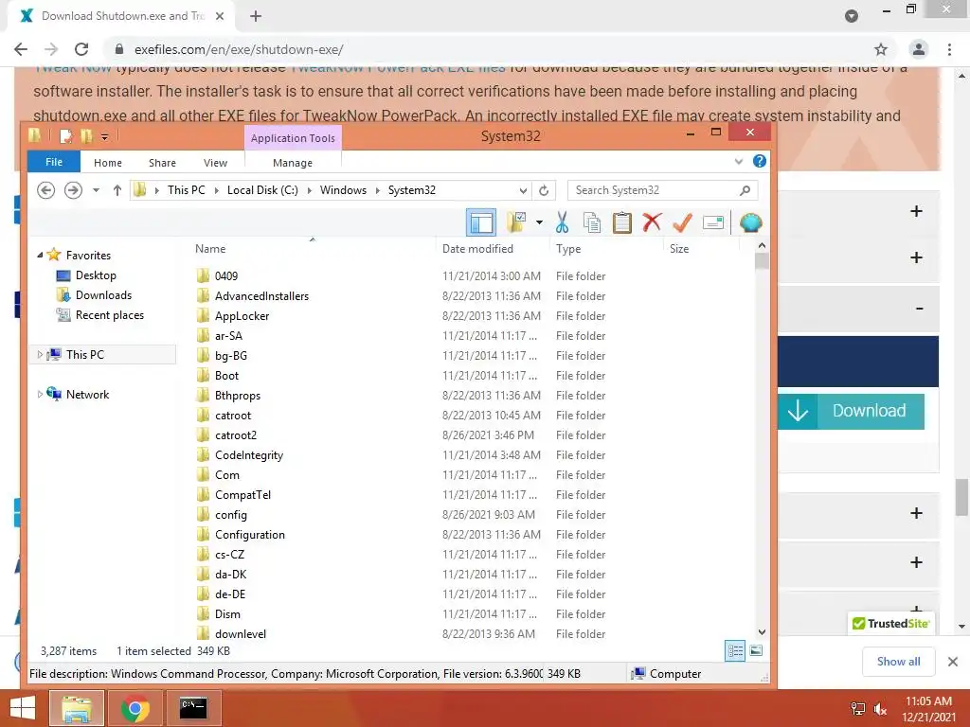
Task: Switch to Details view in the status bar
Action: (735, 650)
